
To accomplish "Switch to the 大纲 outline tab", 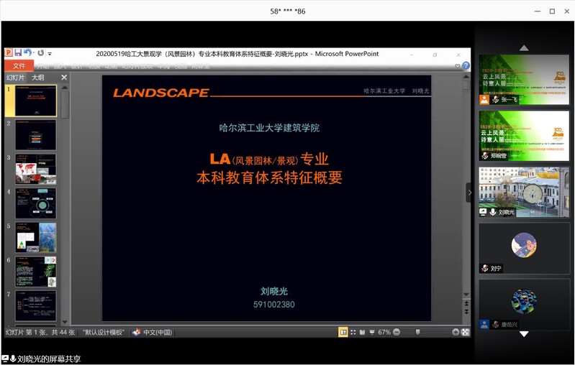I will pos(37,78).
